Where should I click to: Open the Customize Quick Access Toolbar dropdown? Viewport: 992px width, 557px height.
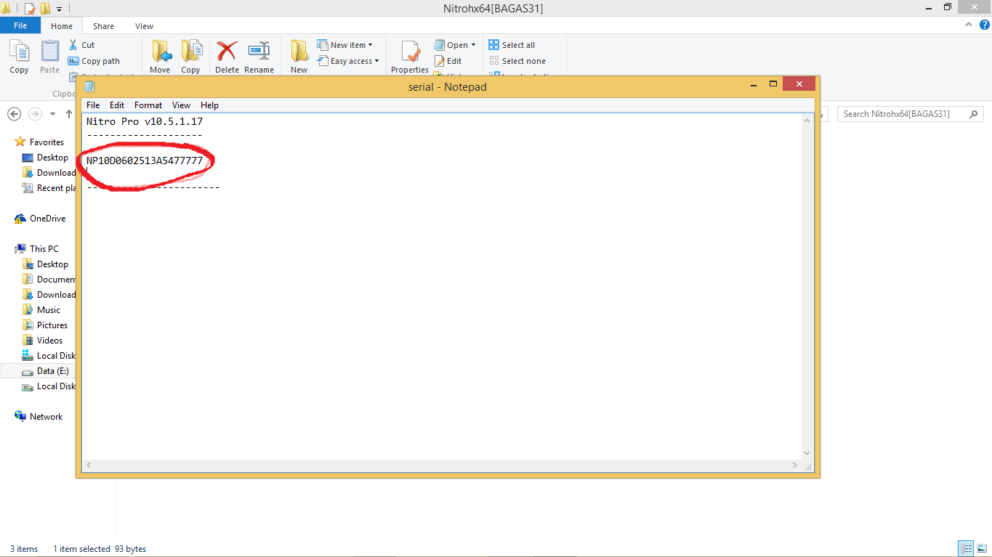(x=59, y=9)
